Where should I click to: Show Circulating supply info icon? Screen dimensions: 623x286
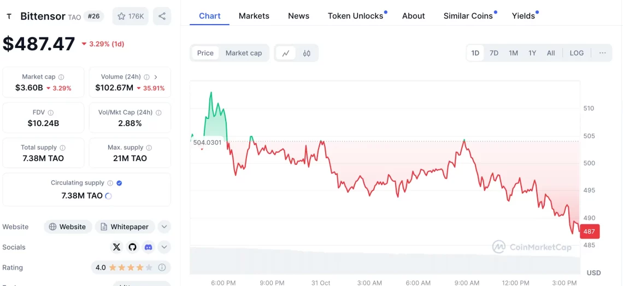click(x=110, y=183)
